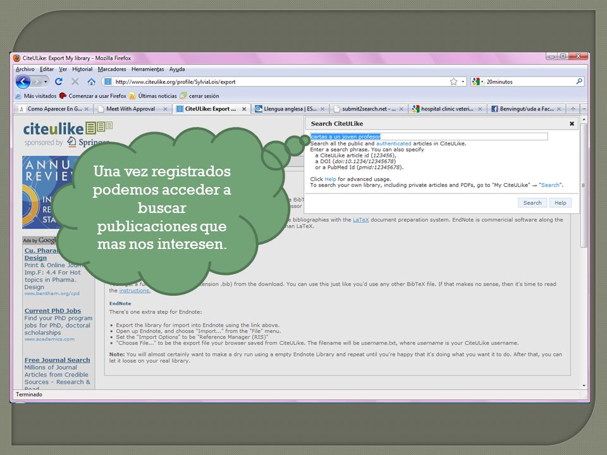
Task: Open the Google search engine selector
Action: click(478, 82)
